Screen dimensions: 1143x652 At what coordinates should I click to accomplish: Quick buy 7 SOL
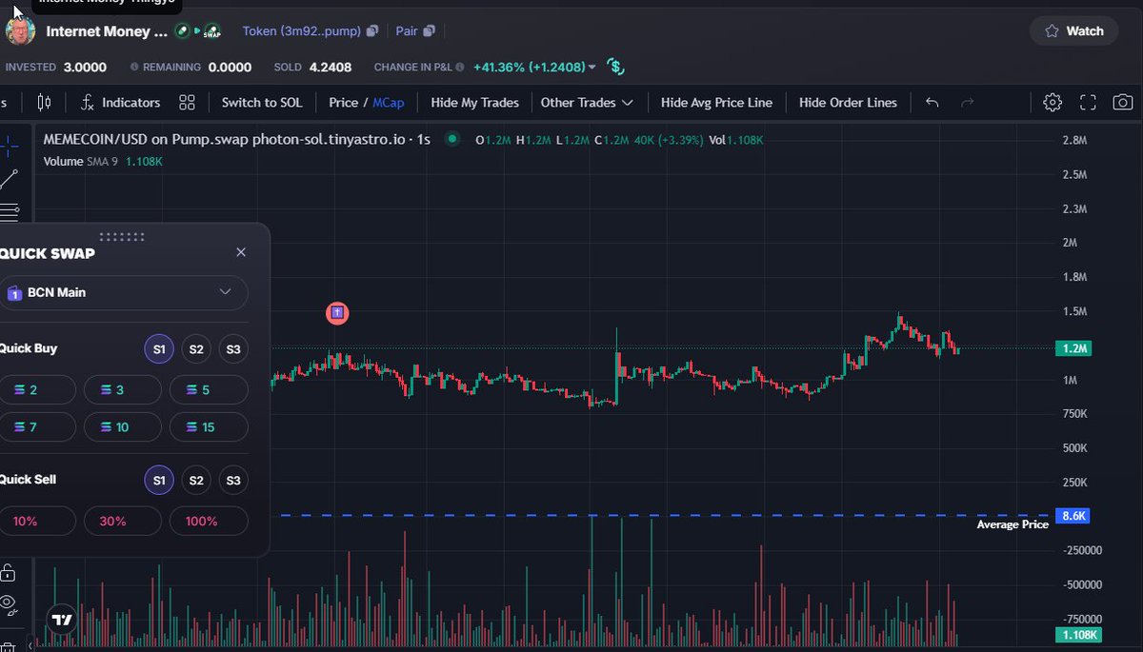37,426
